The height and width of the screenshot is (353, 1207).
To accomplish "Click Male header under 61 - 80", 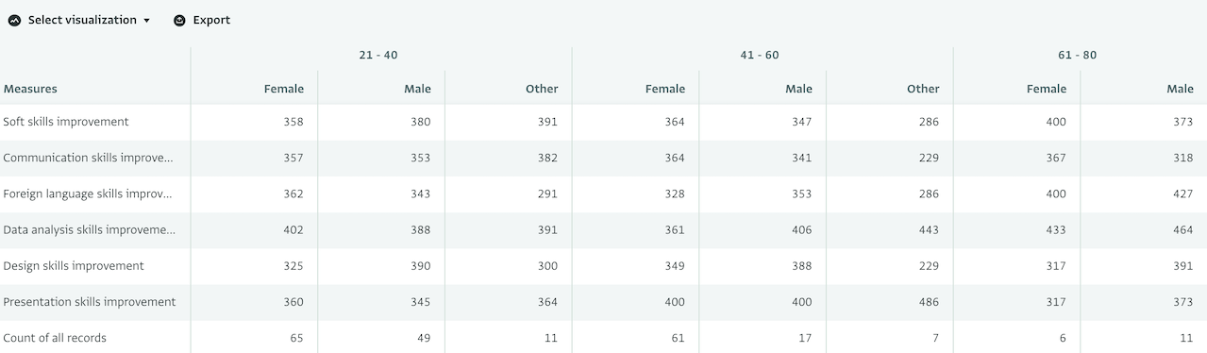I will [1180, 89].
